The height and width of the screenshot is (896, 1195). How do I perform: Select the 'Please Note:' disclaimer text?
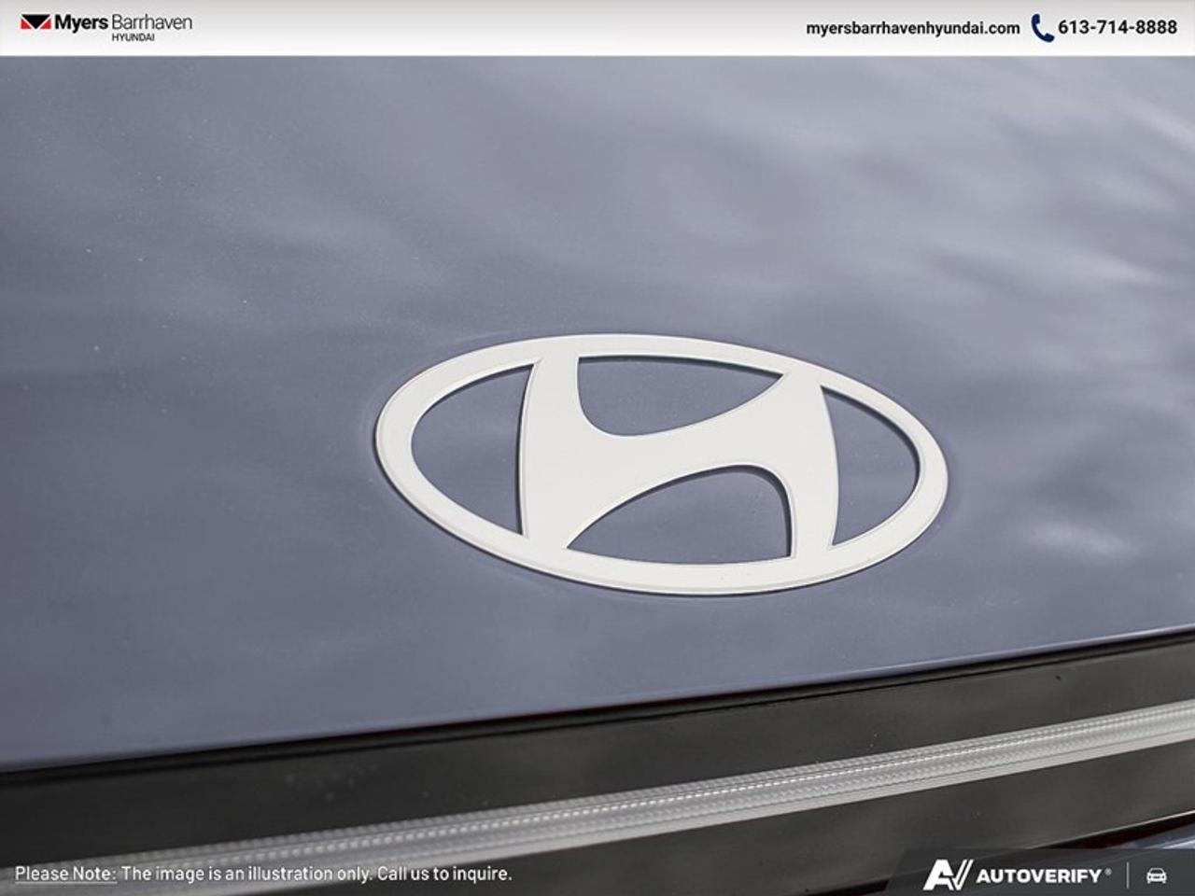(x=65, y=874)
